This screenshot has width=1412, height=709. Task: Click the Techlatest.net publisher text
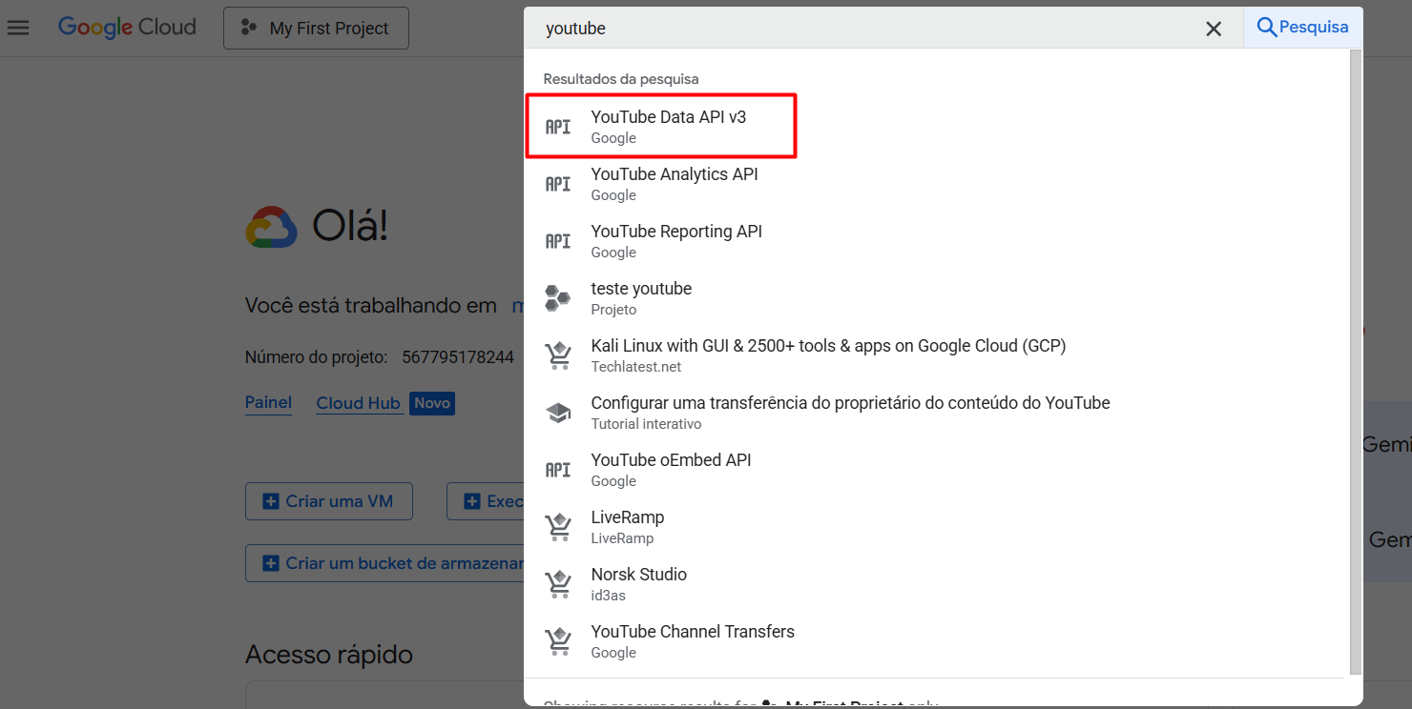pos(636,367)
